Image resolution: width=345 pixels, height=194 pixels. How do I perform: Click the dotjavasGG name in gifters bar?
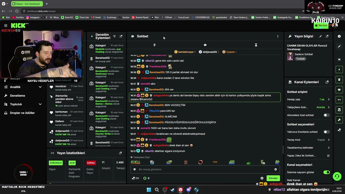tap(210, 52)
